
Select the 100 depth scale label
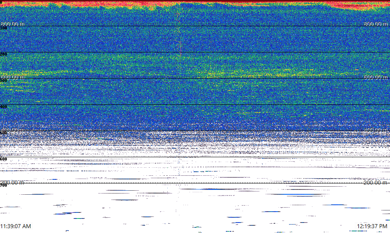coord(4,28)
